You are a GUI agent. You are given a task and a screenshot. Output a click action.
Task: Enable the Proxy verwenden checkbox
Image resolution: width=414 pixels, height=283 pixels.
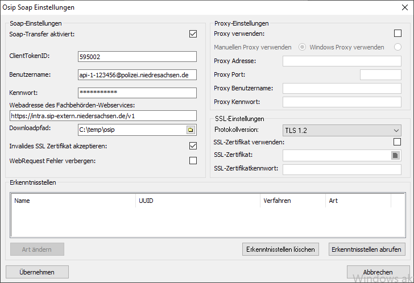tap(398, 34)
